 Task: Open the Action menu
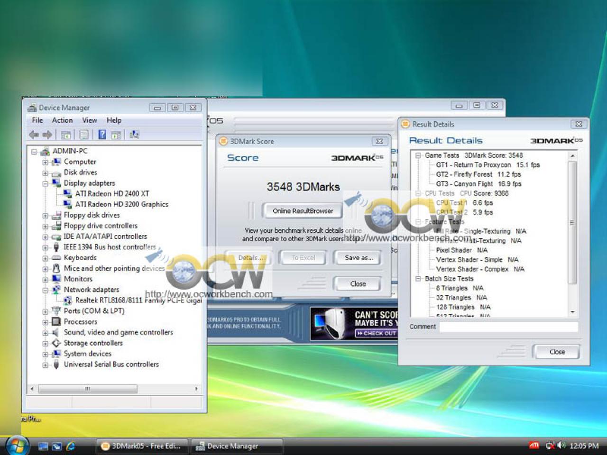[62, 120]
